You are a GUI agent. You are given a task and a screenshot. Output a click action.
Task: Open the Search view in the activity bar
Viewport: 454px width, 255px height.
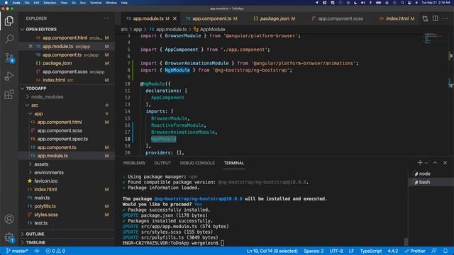pyautogui.click(x=9, y=39)
